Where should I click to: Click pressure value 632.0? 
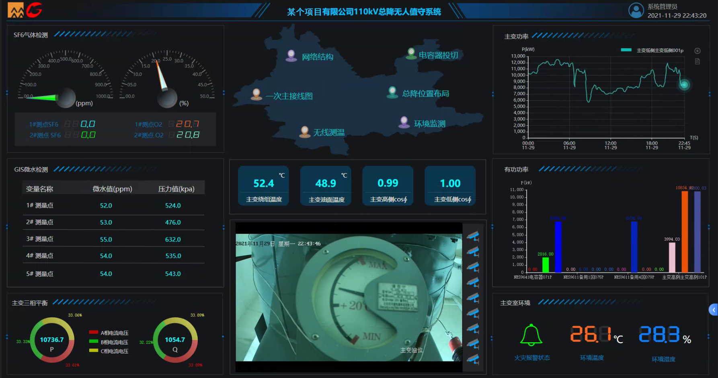pyautogui.click(x=173, y=239)
